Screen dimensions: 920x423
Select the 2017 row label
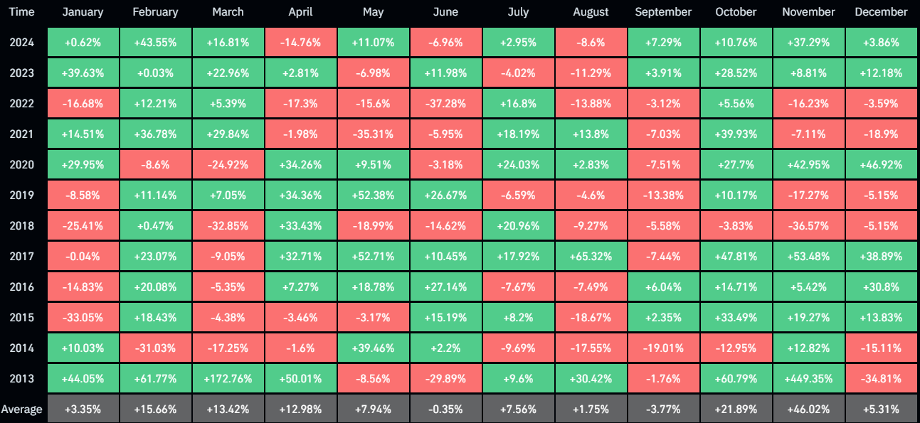click(x=22, y=257)
